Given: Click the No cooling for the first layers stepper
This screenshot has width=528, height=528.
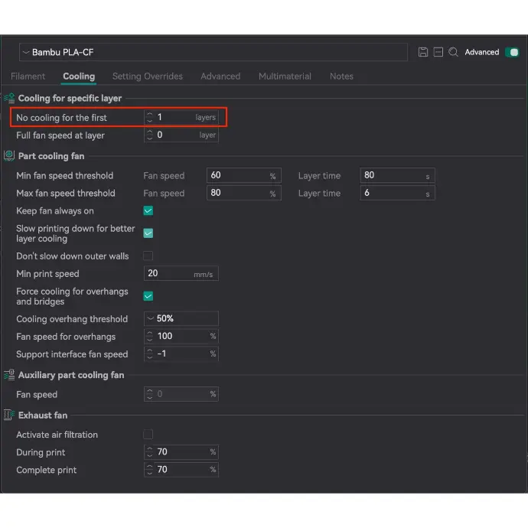Looking at the screenshot, I should tap(150, 118).
